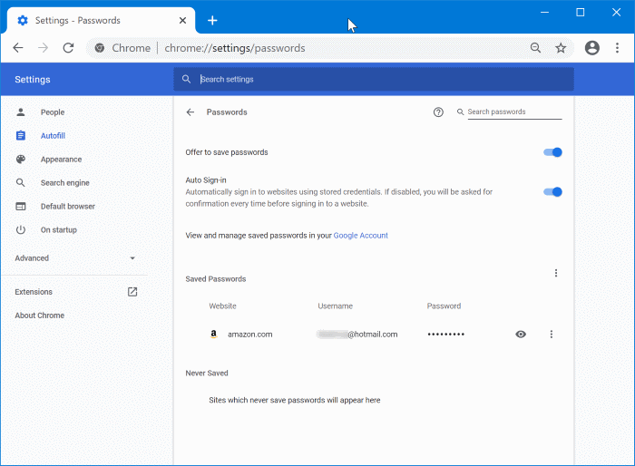Open the Google Account link

pyautogui.click(x=360, y=236)
